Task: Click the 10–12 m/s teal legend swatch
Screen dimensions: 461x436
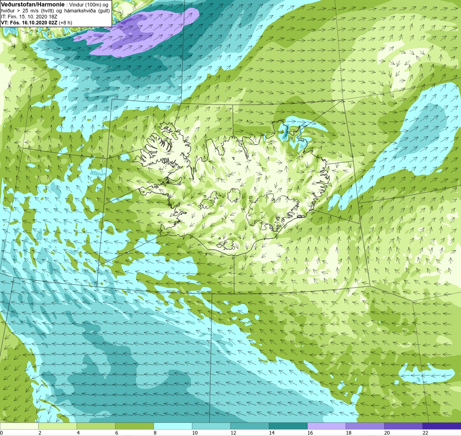Action: (211, 426)
